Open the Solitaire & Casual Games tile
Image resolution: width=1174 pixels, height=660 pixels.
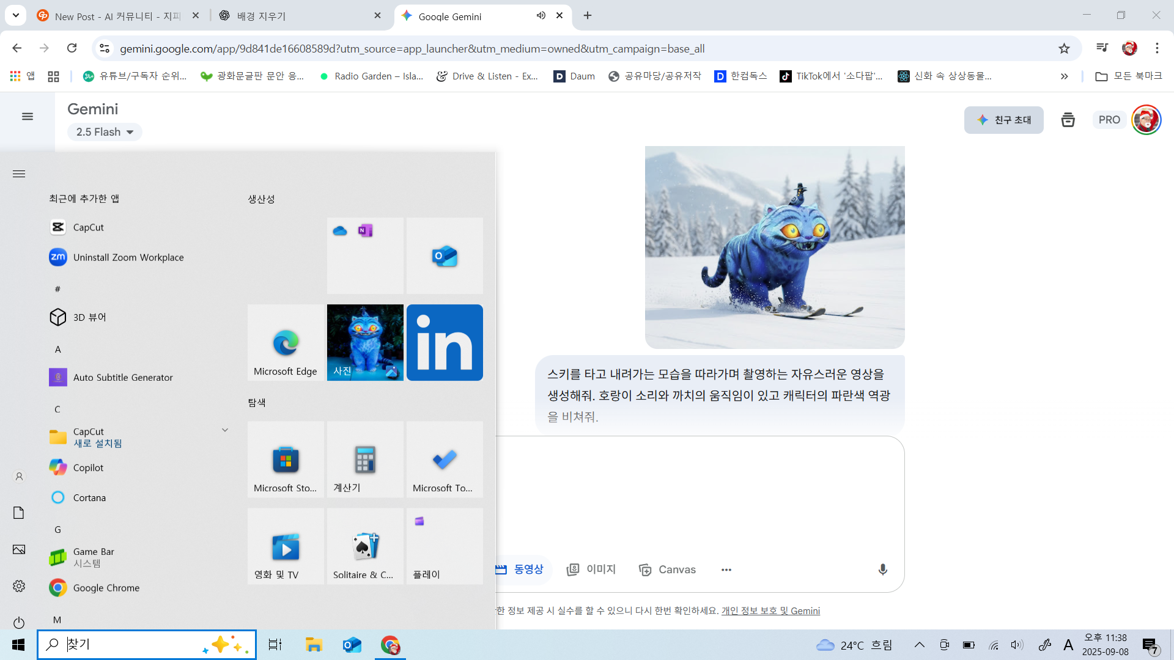tap(365, 546)
